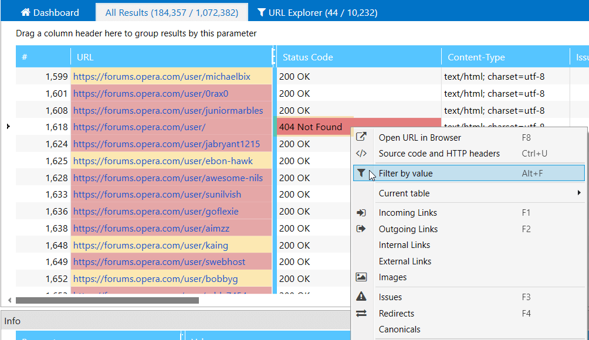Click the Filter by value funnel icon
Viewport: 589px width, 340px height.
coord(361,173)
